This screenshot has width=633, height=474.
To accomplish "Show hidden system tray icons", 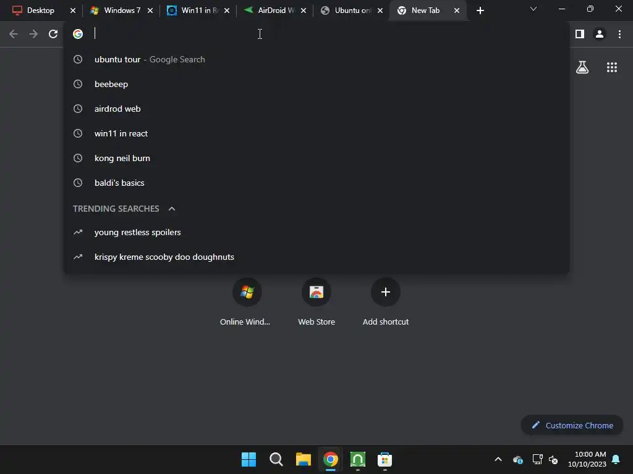I will [498, 459].
